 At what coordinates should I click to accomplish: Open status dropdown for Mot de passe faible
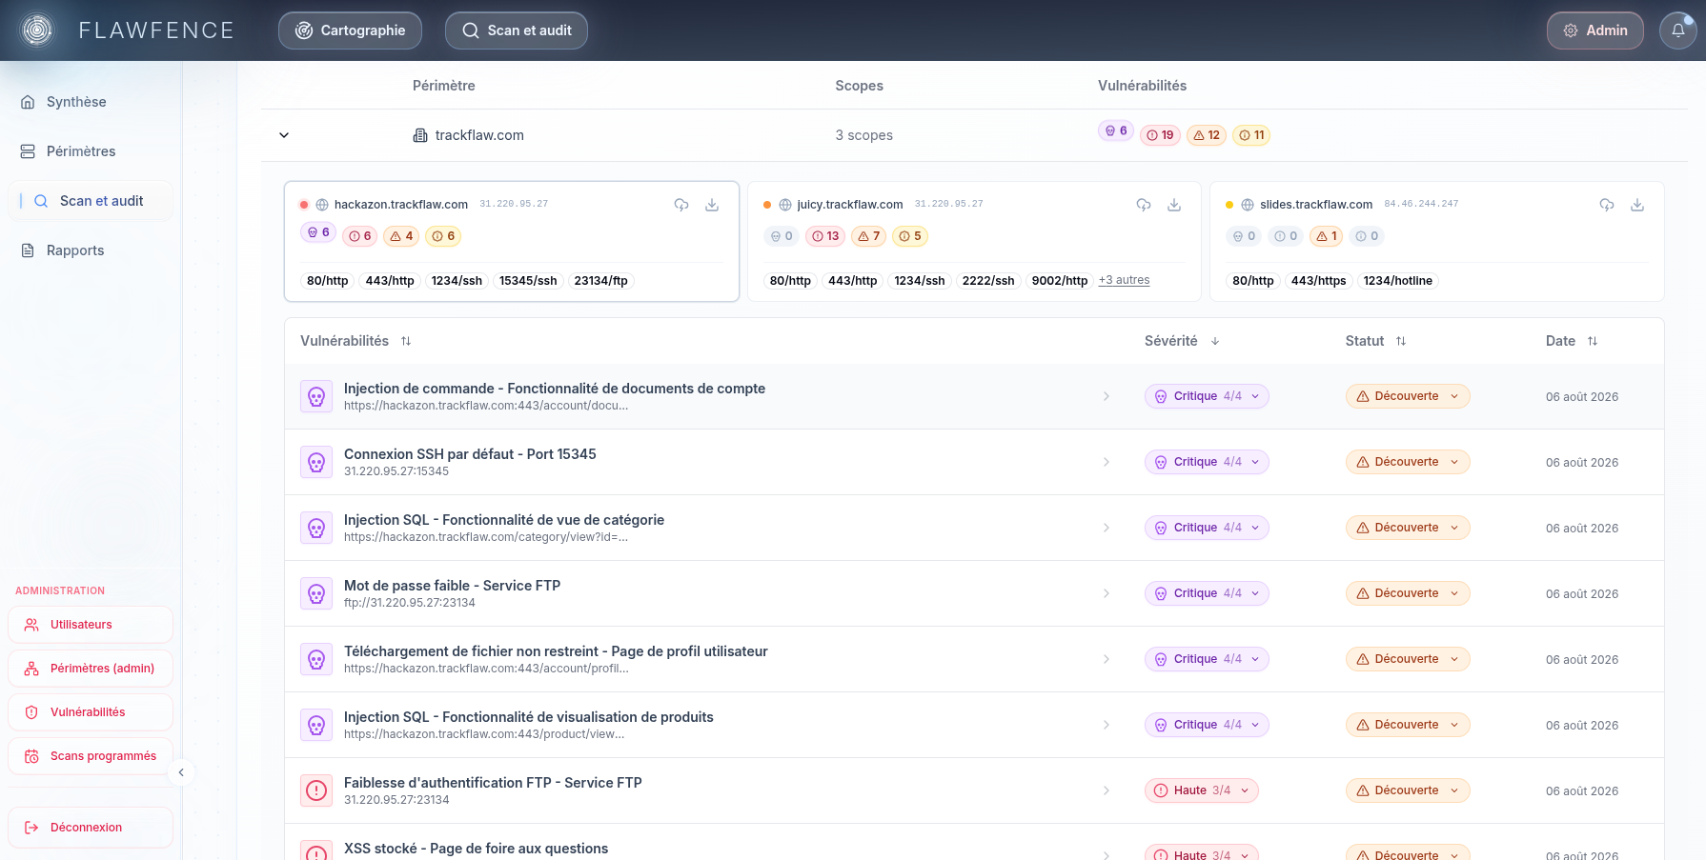(x=1408, y=593)
